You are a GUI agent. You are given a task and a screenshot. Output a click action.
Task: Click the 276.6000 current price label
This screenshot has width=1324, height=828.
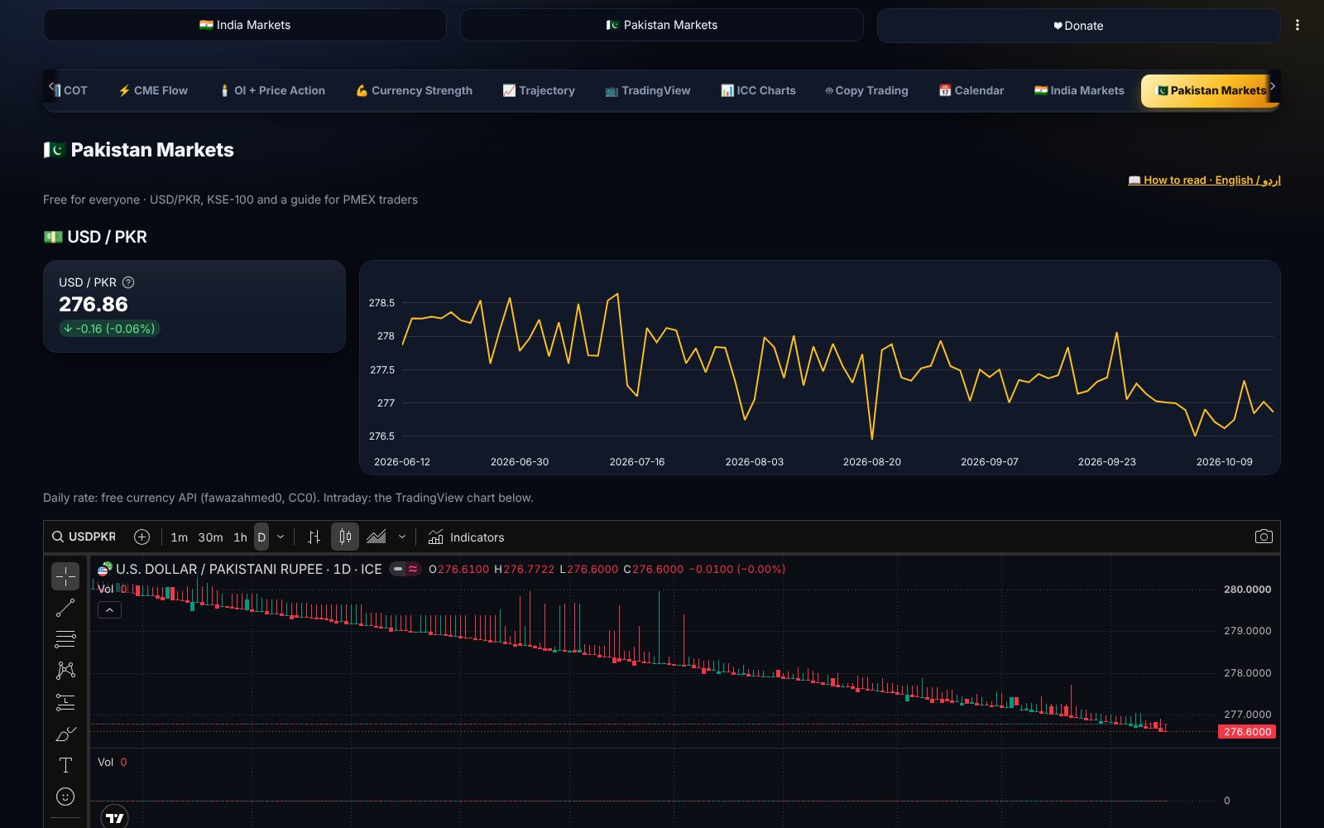pos(1247,732)
